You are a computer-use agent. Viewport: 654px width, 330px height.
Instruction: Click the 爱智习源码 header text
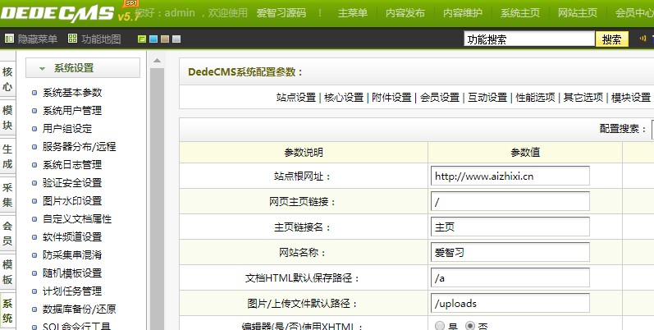click(x=281, y=13)
